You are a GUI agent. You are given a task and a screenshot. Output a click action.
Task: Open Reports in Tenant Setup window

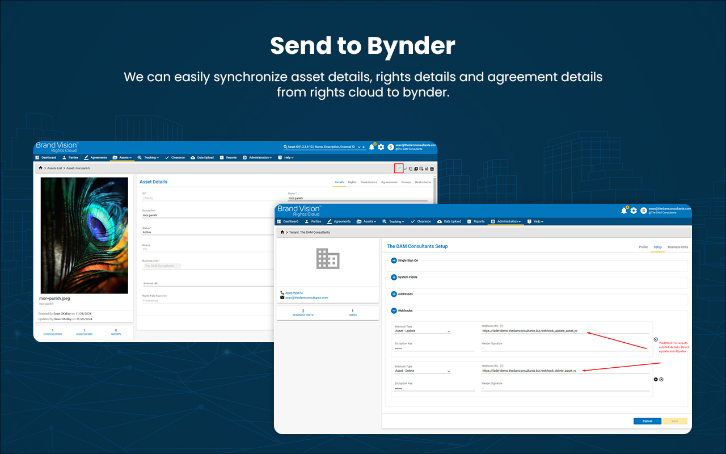pyautogui.click(x=476, y=221)
